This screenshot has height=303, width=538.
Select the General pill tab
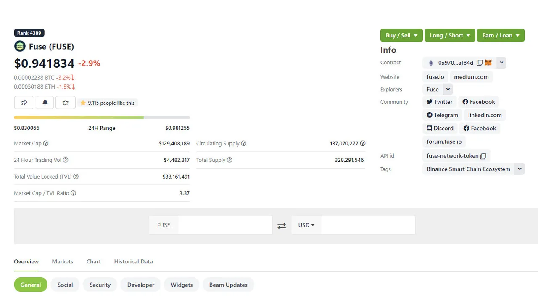pos(31,285)
